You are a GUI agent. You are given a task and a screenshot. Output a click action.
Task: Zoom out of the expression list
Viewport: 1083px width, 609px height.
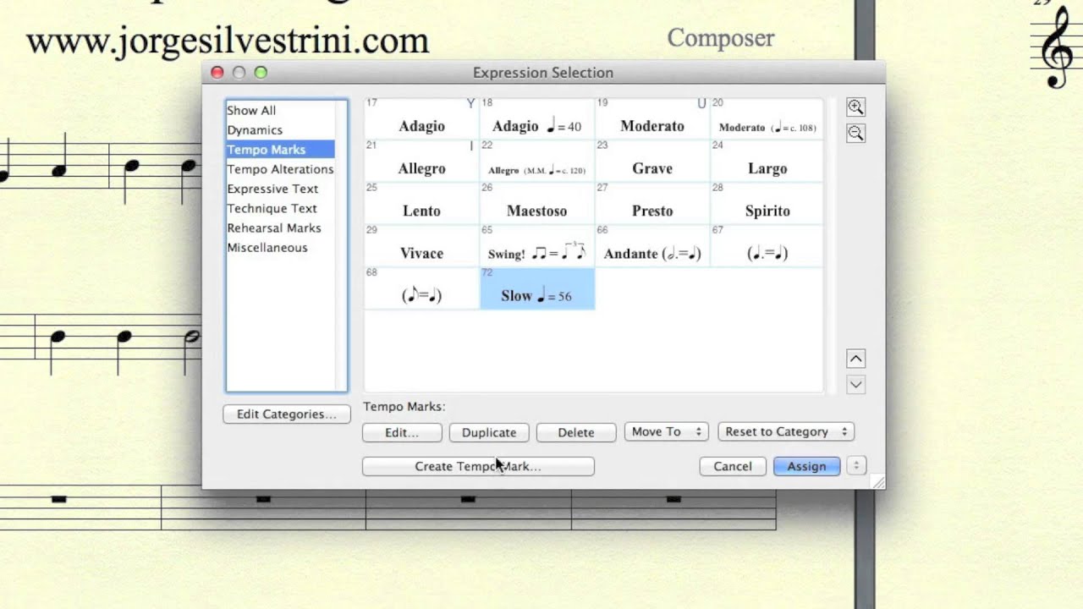coord(855,134)
